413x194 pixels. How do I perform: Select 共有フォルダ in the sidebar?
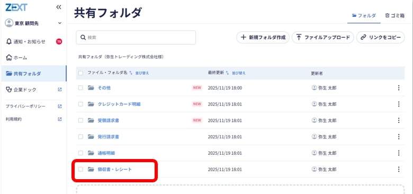pyautogui.click(x=33, y=74)
